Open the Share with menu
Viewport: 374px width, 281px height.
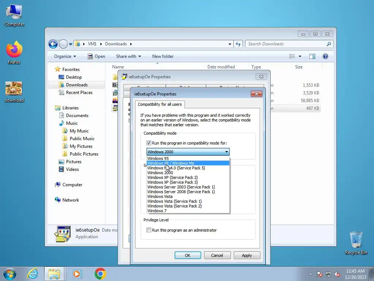click(x=128, y=56)
